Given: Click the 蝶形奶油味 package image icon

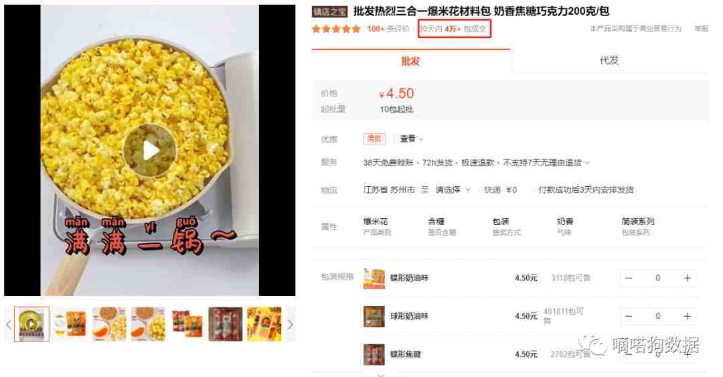Looking at the screenshot, I should [x=374, y=279].
